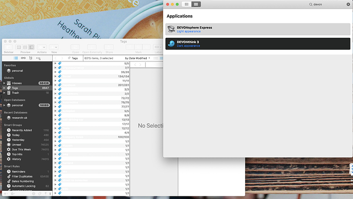The width and height of the screenshot is (353, 199).
Task: Click the devon search field
Action: (328, 4)
